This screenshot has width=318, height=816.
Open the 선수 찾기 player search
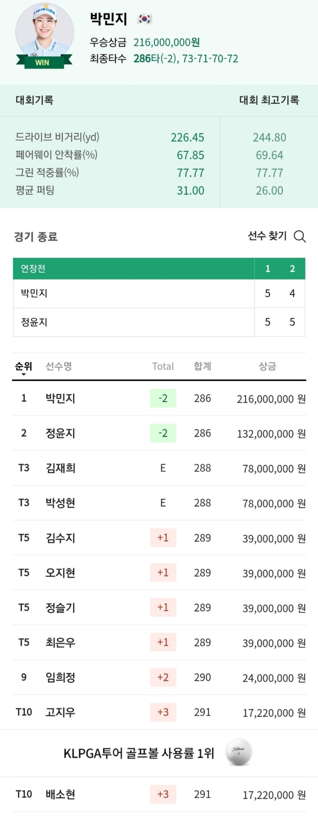click(x=267, y=236)
